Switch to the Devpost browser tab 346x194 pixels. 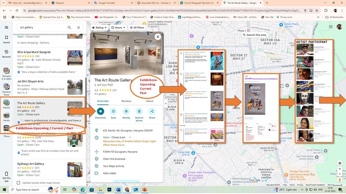tap(70, 3)
